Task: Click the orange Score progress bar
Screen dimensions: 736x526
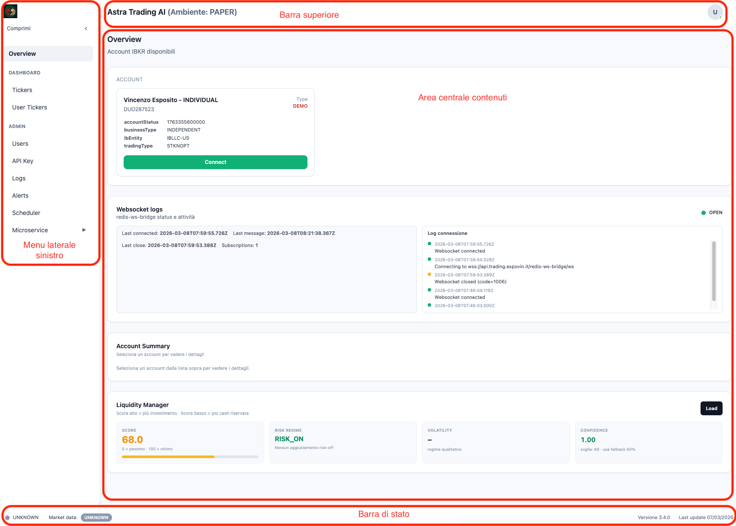Action: [168, 457]
